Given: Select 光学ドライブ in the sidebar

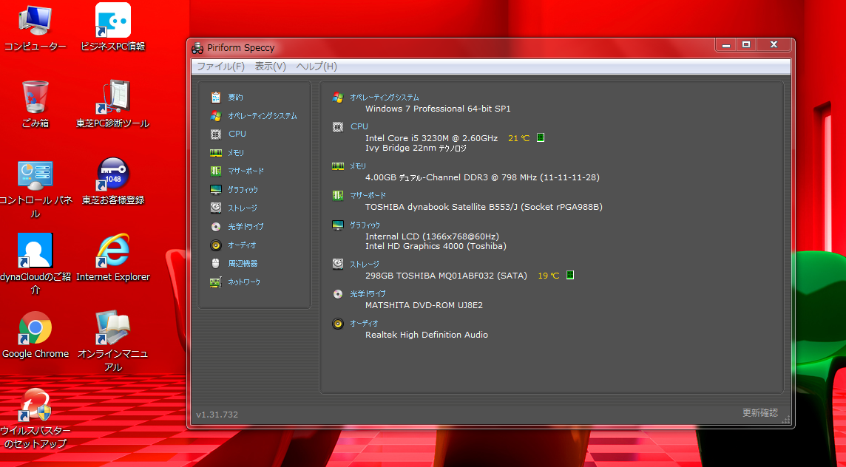Looking at the screenshot, I should (x=237, y=227).
